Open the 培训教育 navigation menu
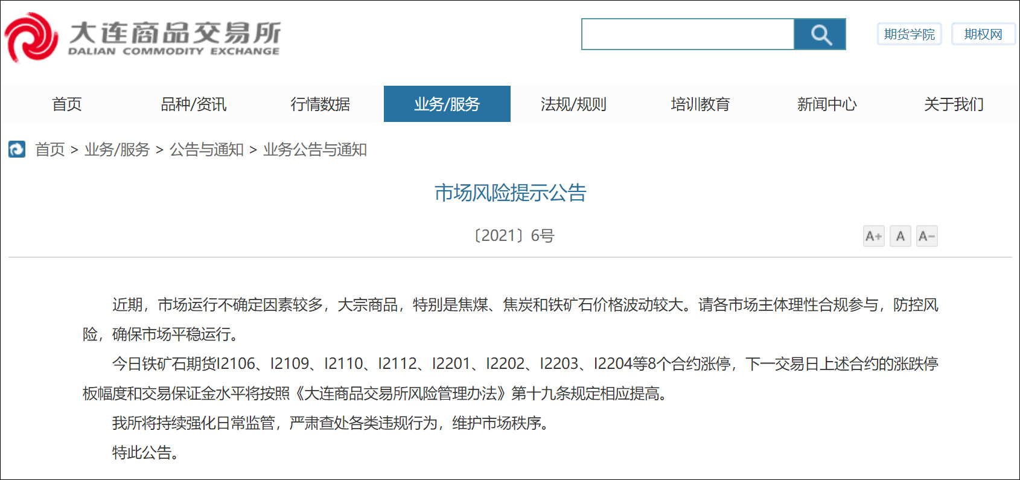 [701, 104]
